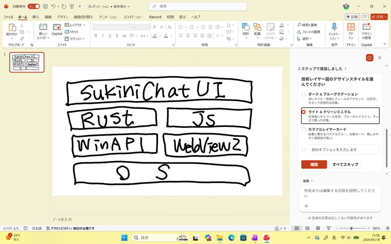Open Copilot from the slide ribbon group
This screenshot has width=391, height=244.
click(x=57, y=29)
